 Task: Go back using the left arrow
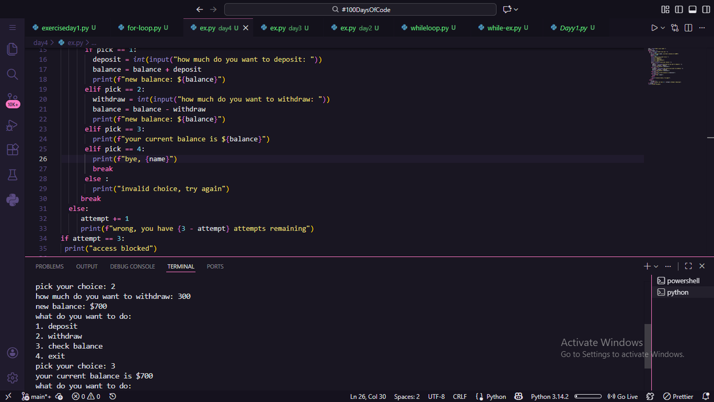click(x=200, y=9)
